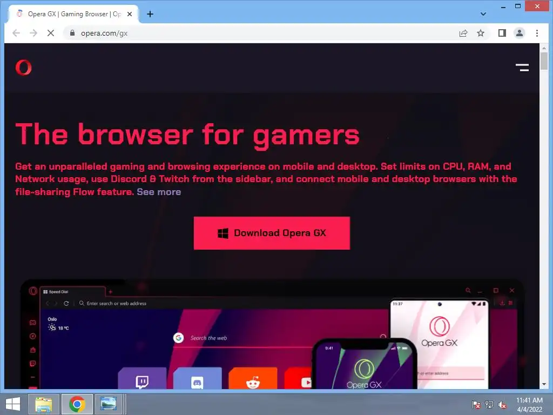This screenshot has height=415, width=553.
Task: Open a new tab with the plus button
Action: pyautogui.click(x=150, y=14)
